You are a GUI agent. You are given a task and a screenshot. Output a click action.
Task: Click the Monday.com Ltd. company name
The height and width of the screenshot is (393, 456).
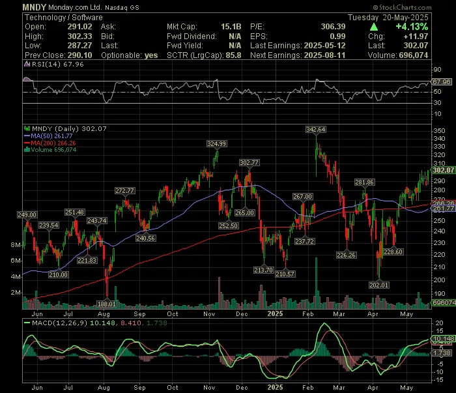coord(75,7)
